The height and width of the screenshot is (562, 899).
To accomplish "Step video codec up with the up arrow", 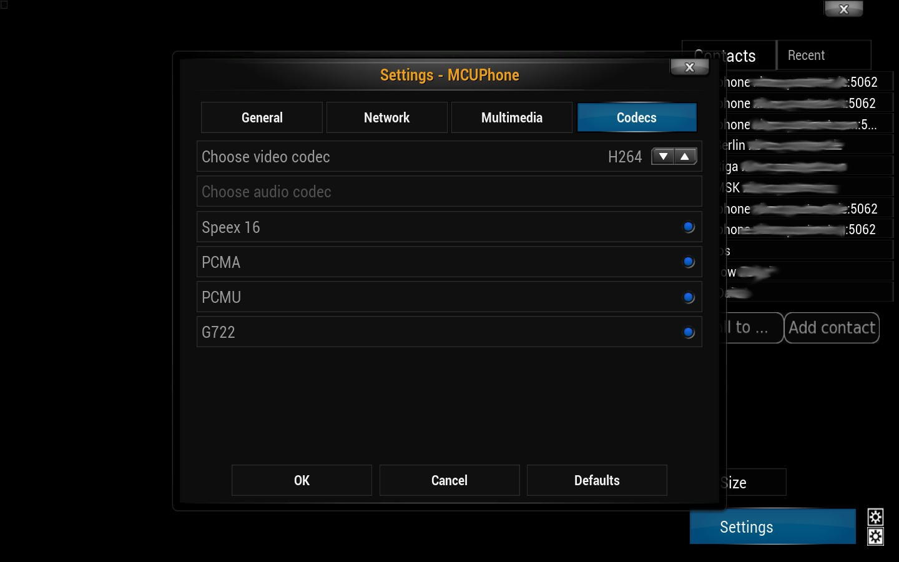I will click(685, 157).
